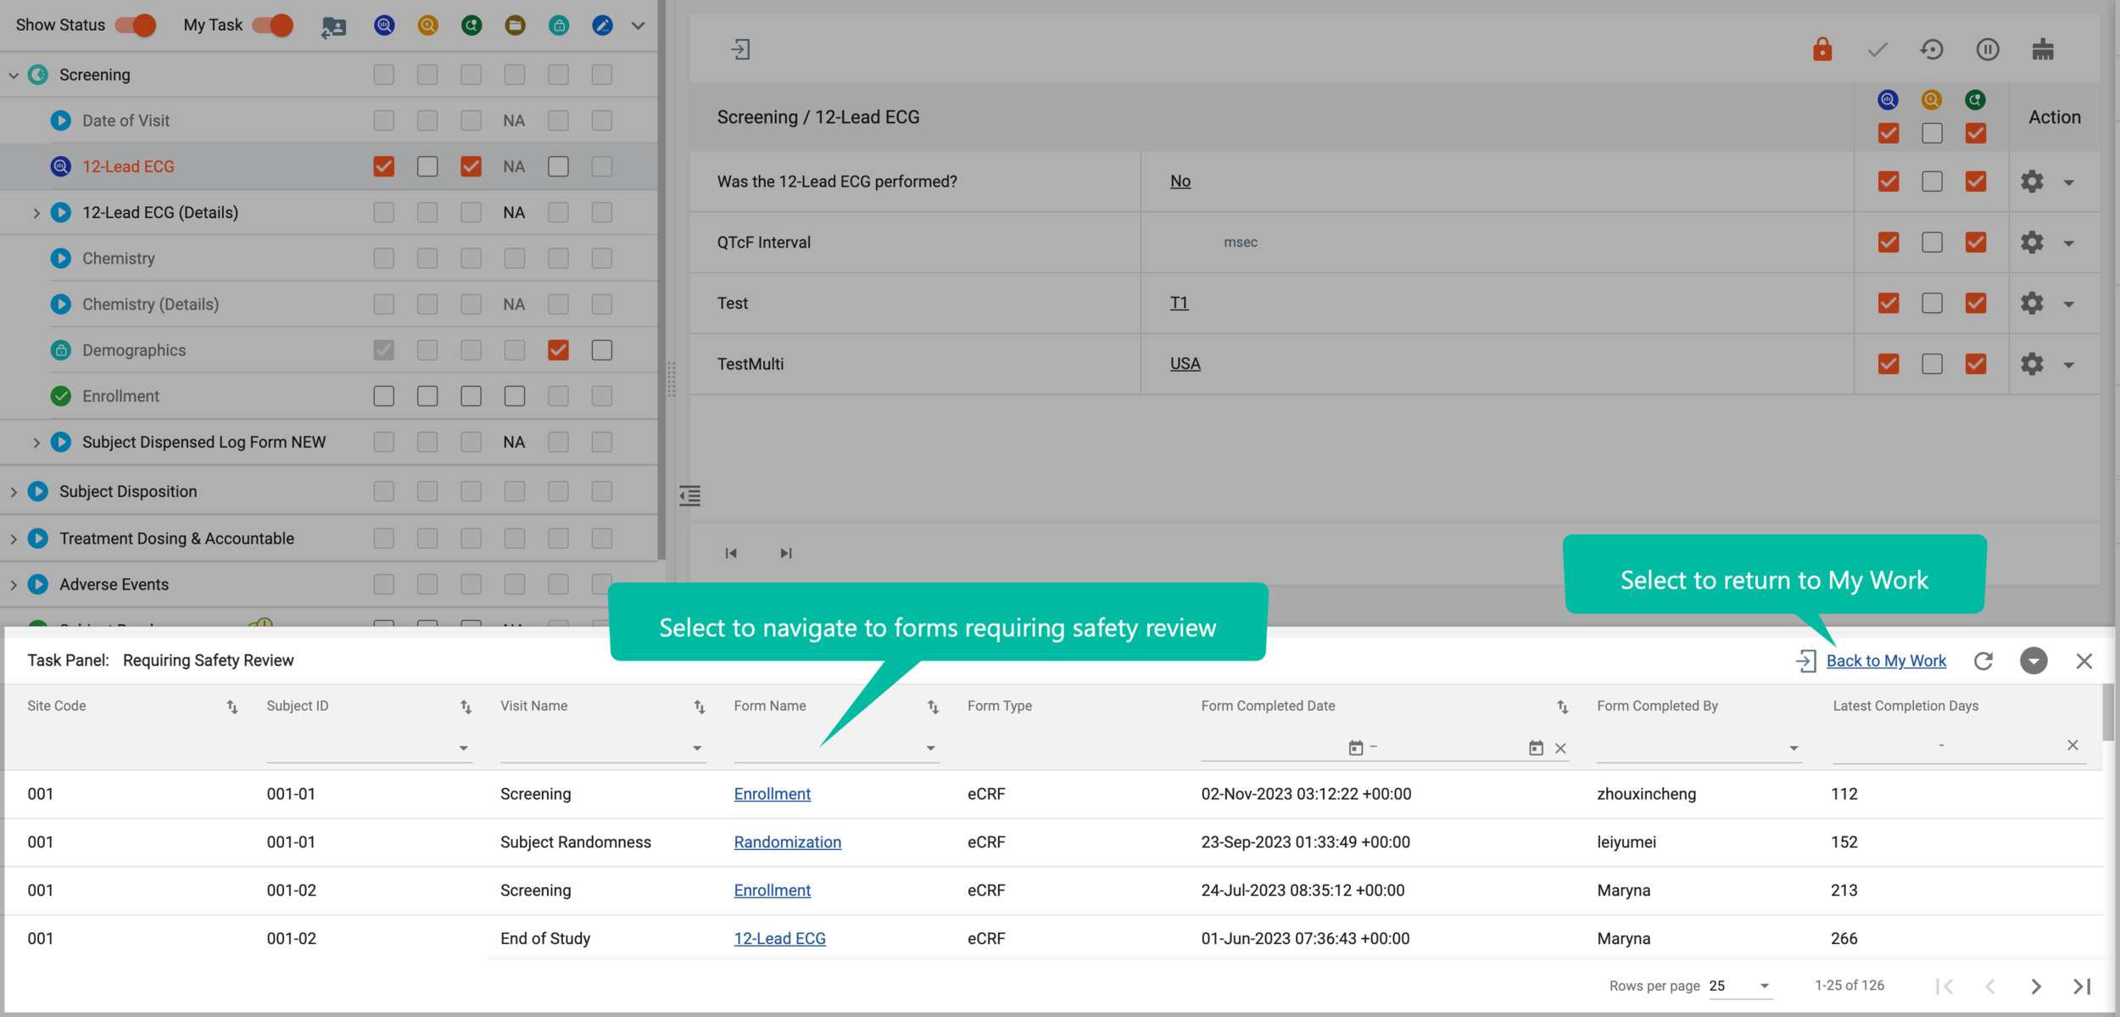Open Visit Name filter dropdown

coord(697,747)
